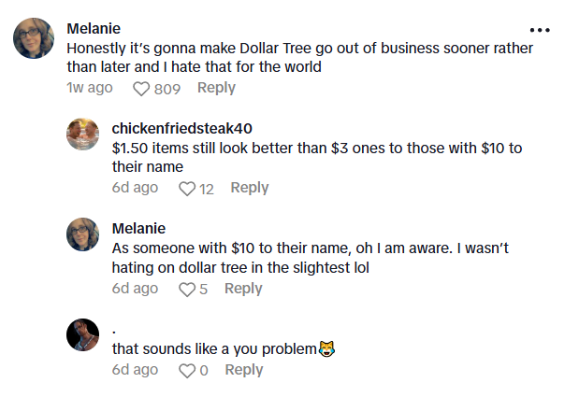The width and height of the screenshot is (579, 397).
Task: Like chickenfriedsteak40's reply with 12 likes
Action: pos(186,189)
